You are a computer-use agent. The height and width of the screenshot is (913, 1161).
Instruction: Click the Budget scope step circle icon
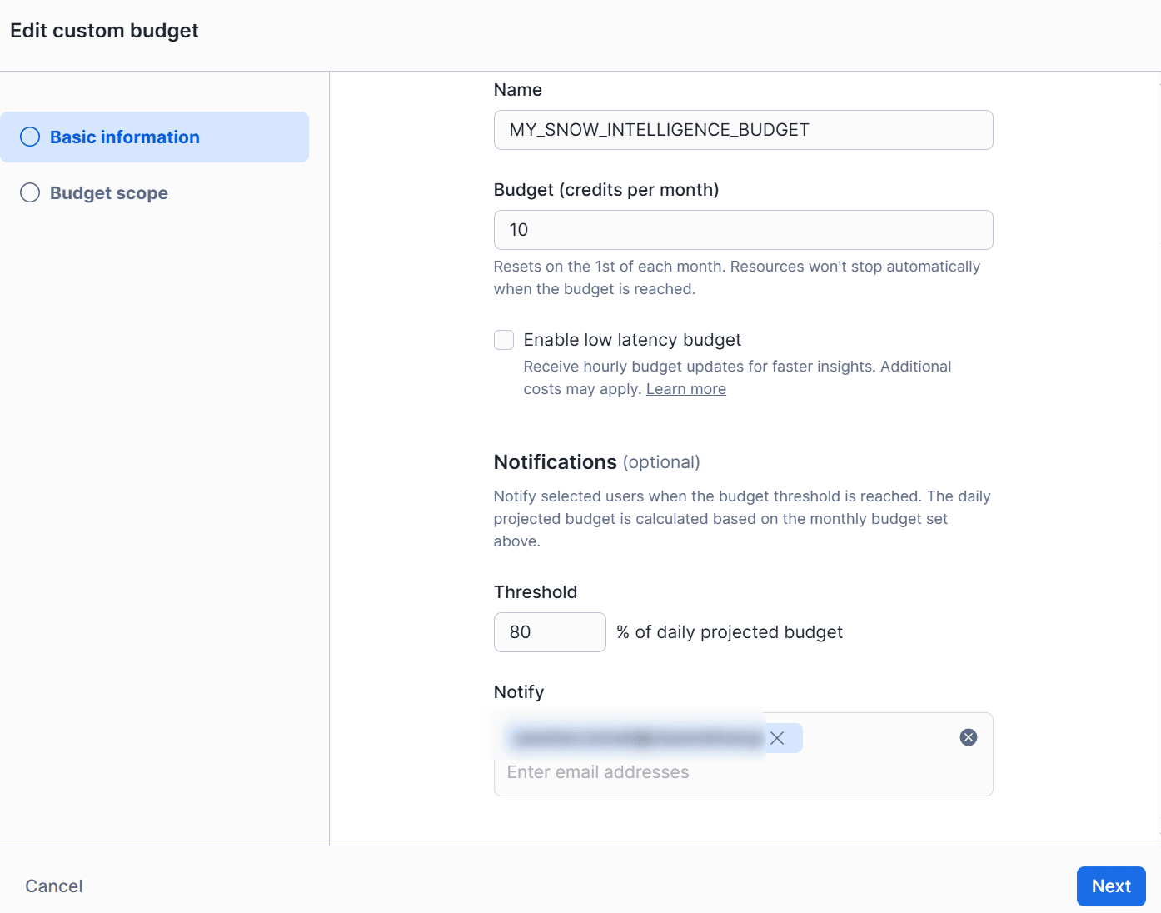[30, 192]
